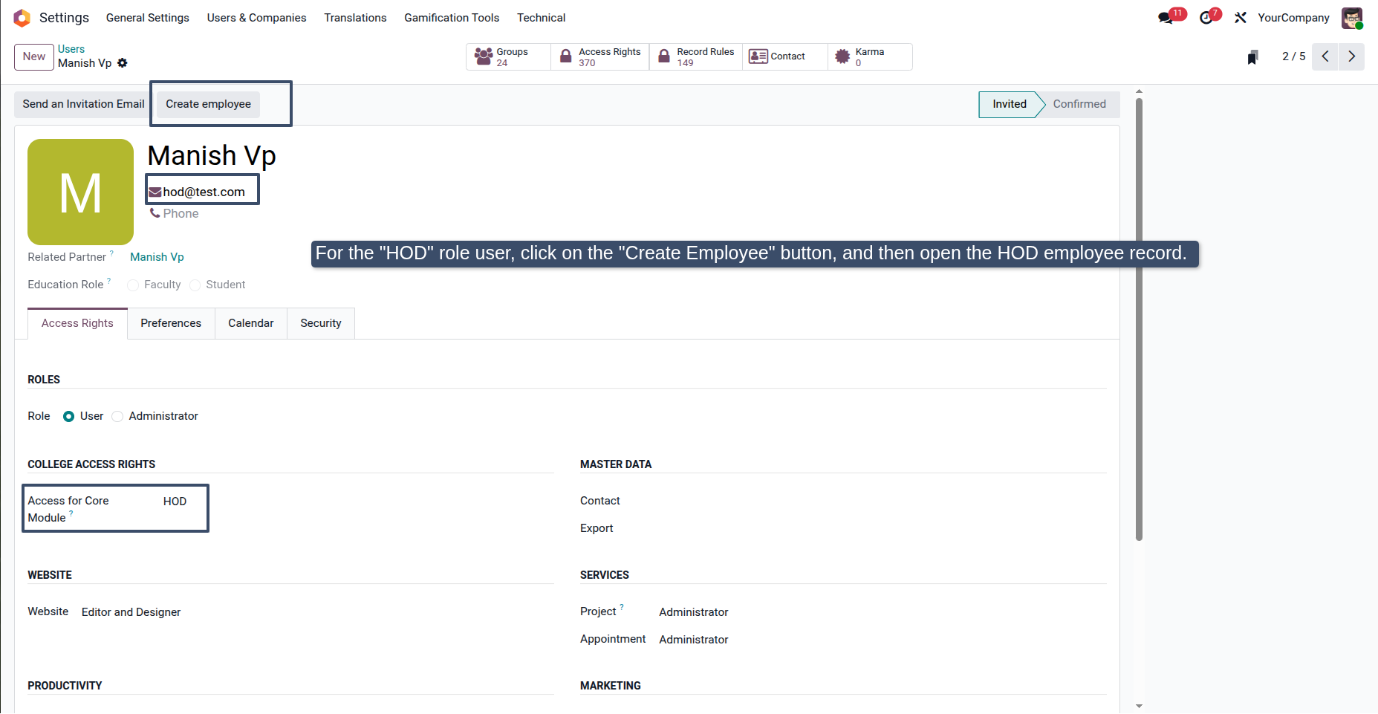The width and height of the screenshot is (1378, 714).
Task: Click the gear icon beside Manish Vp
Action: [123, 63]
